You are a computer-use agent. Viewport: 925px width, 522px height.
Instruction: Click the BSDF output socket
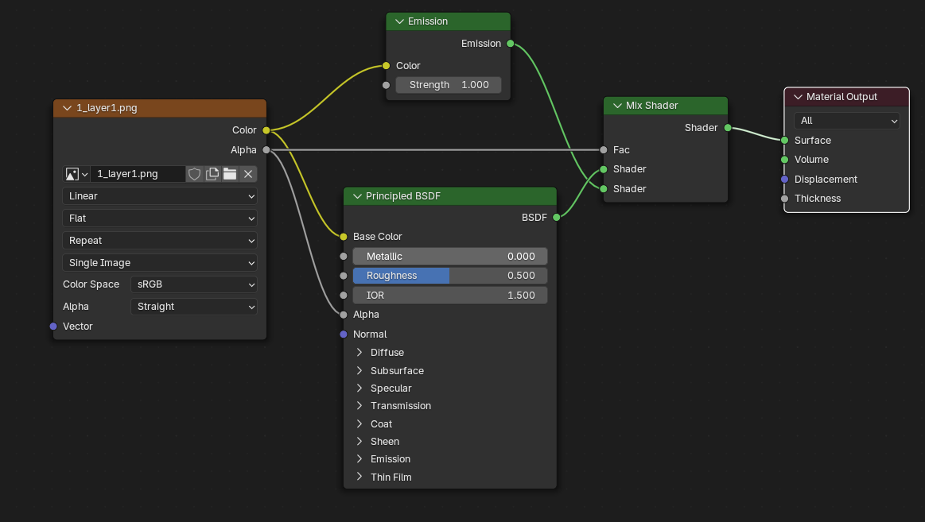click(557, 216)
